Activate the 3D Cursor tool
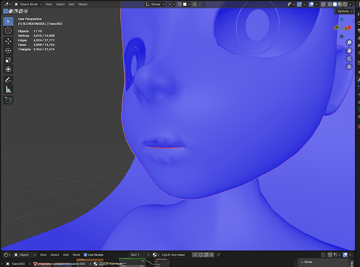This screenshot has width=360, height=267. click(8, 31)
